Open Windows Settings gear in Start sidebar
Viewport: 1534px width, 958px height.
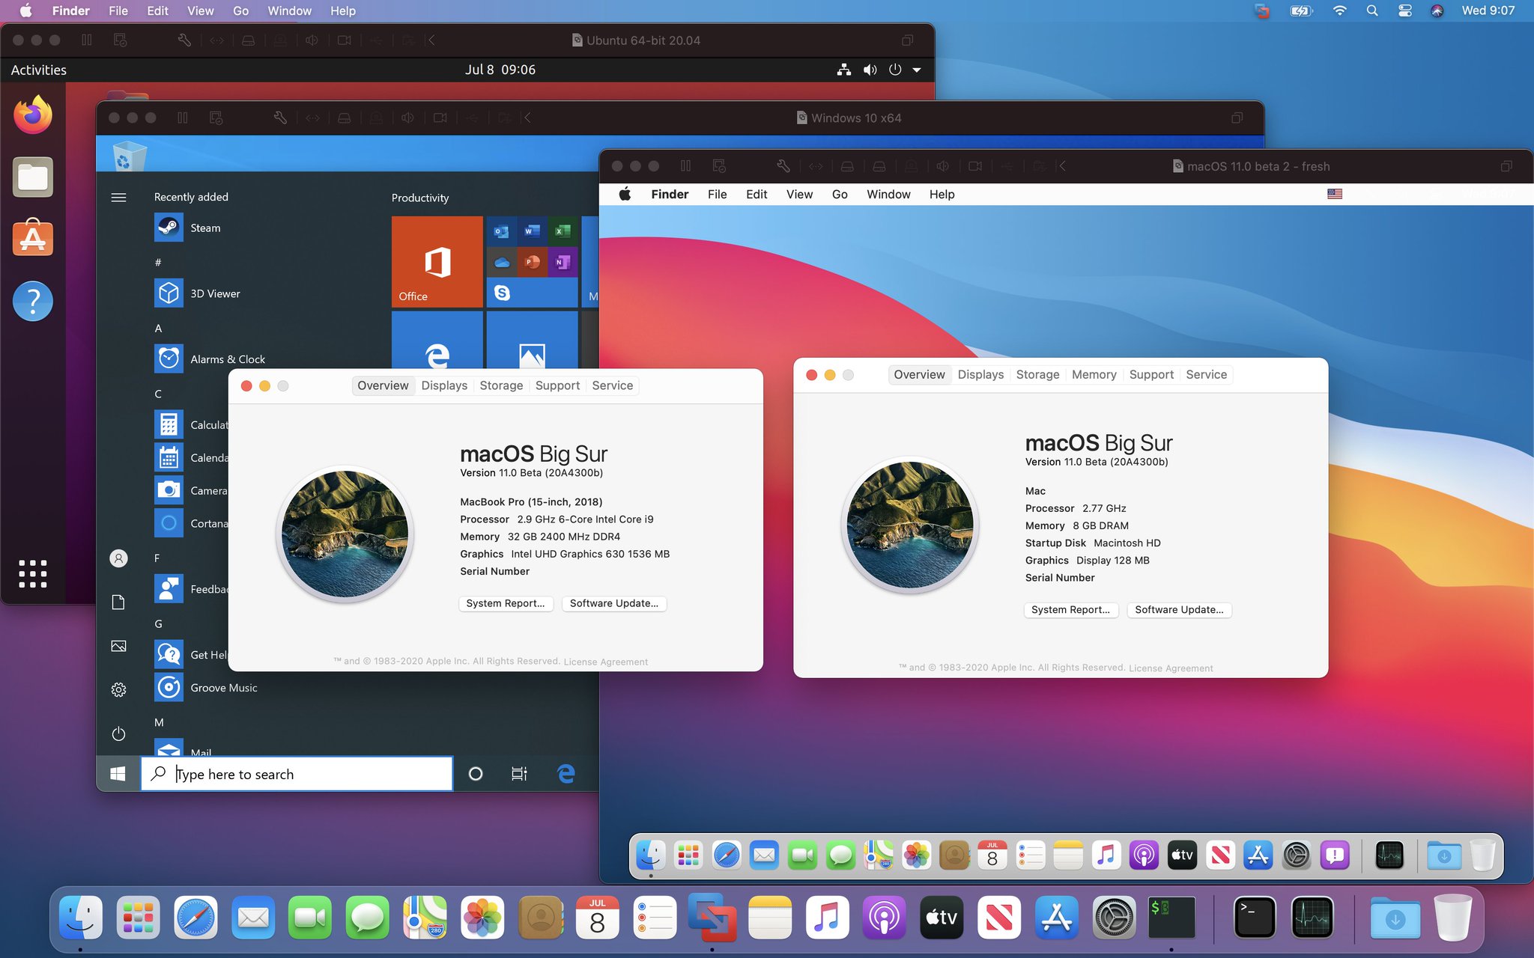[118, 690]
